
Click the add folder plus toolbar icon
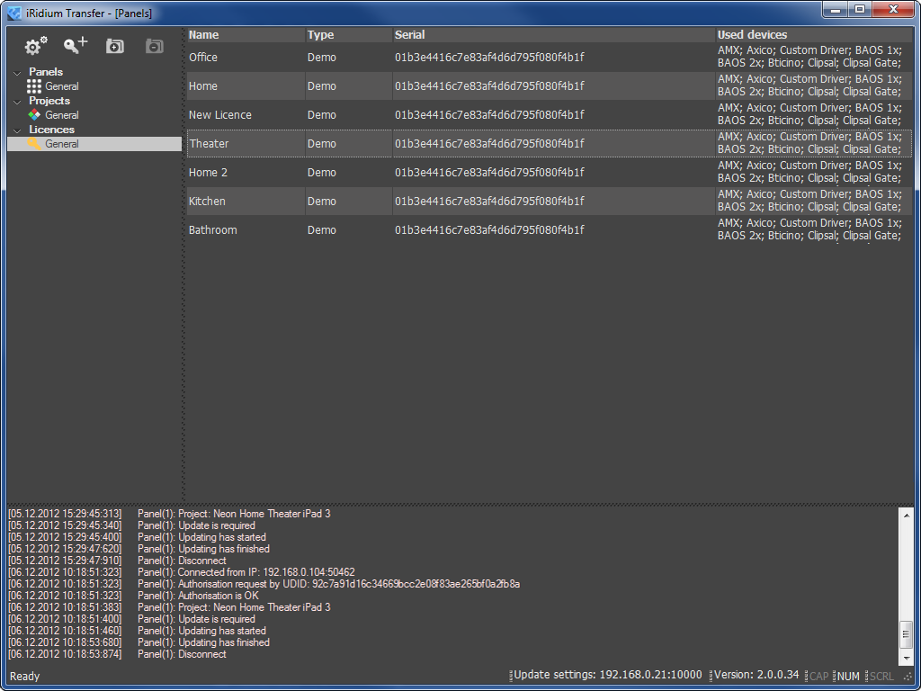(x=115, y=46)
